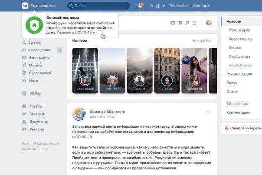Open the Разработчикам footer link

pos(46,144)
